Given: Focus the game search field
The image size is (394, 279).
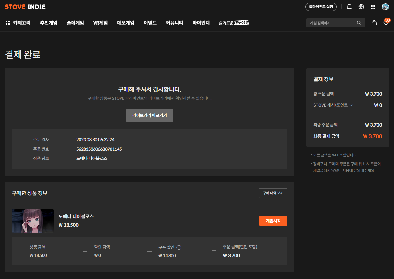Looking at the screenshot, I should point(331,23).
